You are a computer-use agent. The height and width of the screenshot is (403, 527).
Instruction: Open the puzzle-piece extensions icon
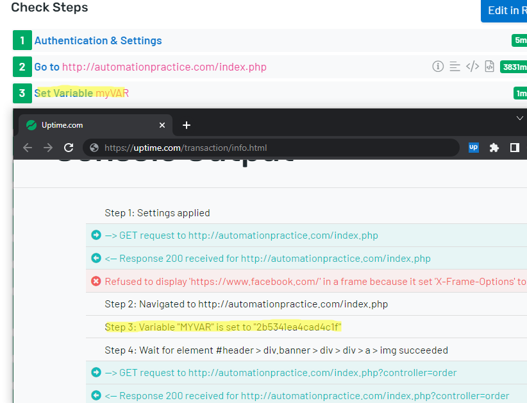[x=494, y=148]
